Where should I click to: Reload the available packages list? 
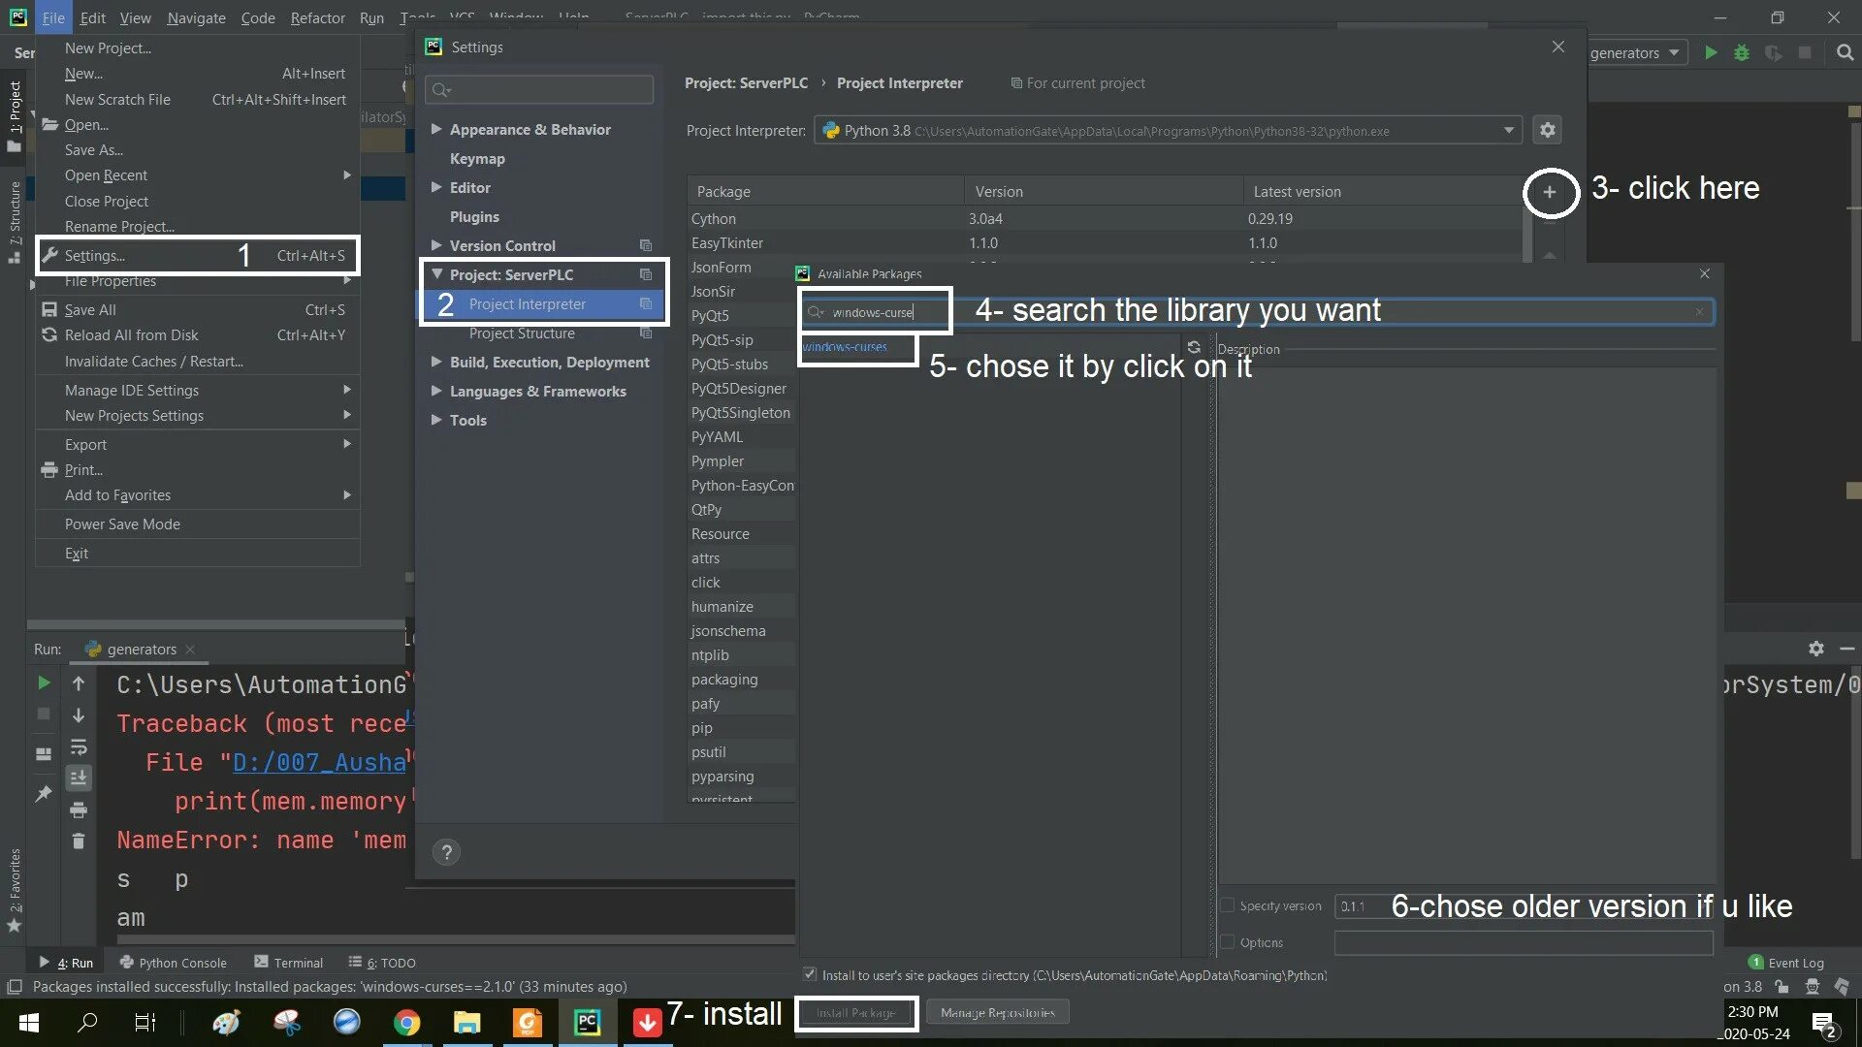1194,347
